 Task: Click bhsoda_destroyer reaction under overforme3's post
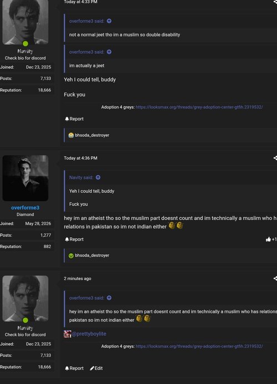click(x=92, y=255)
